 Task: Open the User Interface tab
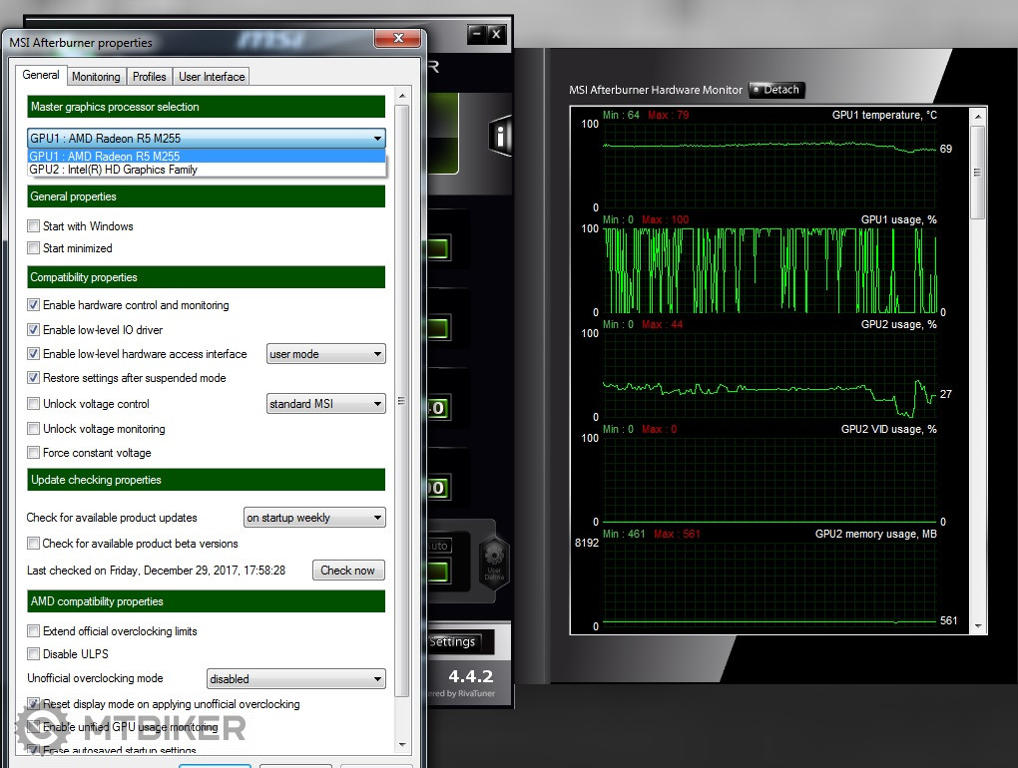[x=212, y=77]
